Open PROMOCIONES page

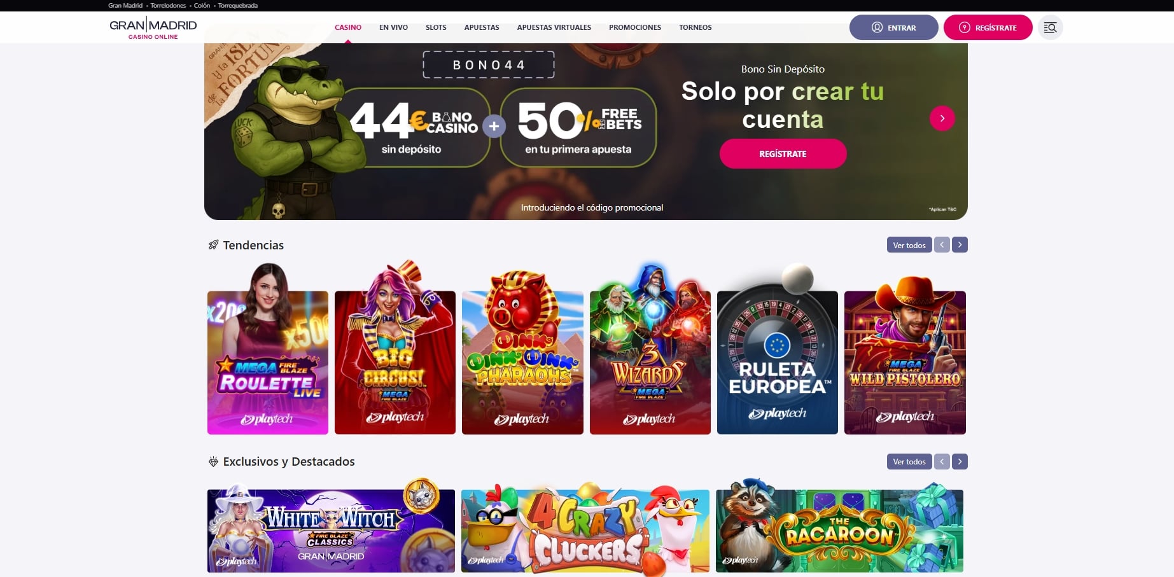coord(635,27)
